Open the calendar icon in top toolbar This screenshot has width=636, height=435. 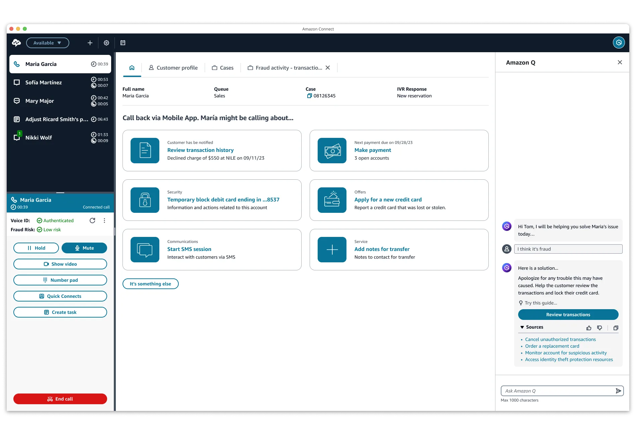click(x=123, y=43)
